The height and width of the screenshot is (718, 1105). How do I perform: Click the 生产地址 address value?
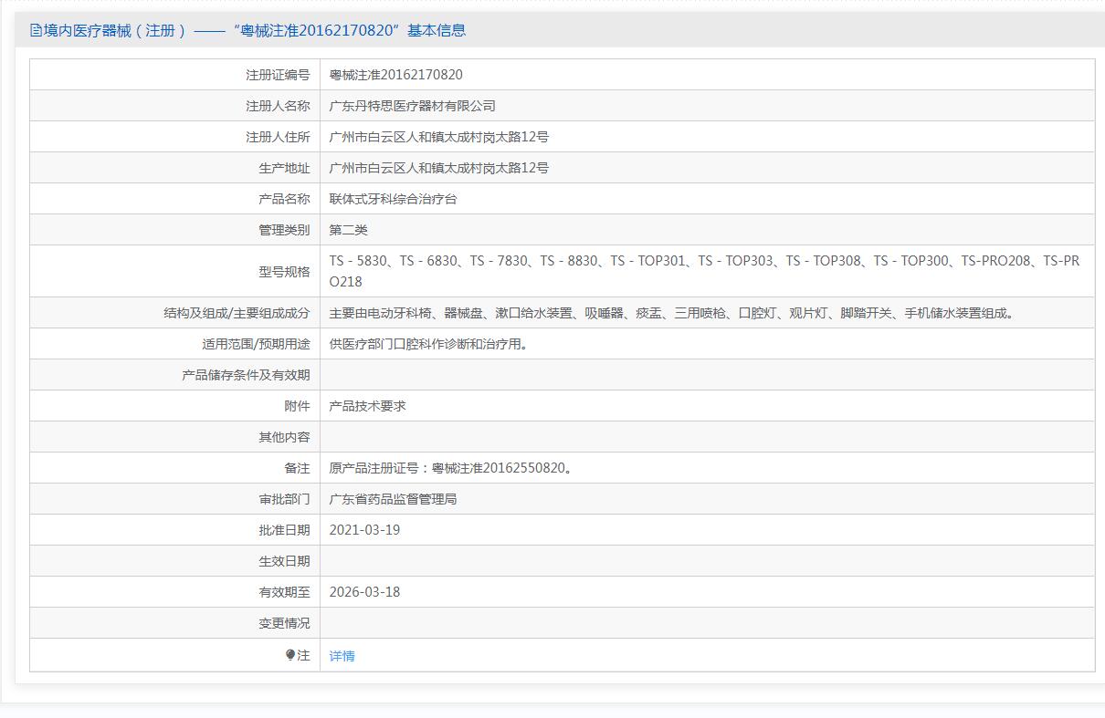[439, 168]
